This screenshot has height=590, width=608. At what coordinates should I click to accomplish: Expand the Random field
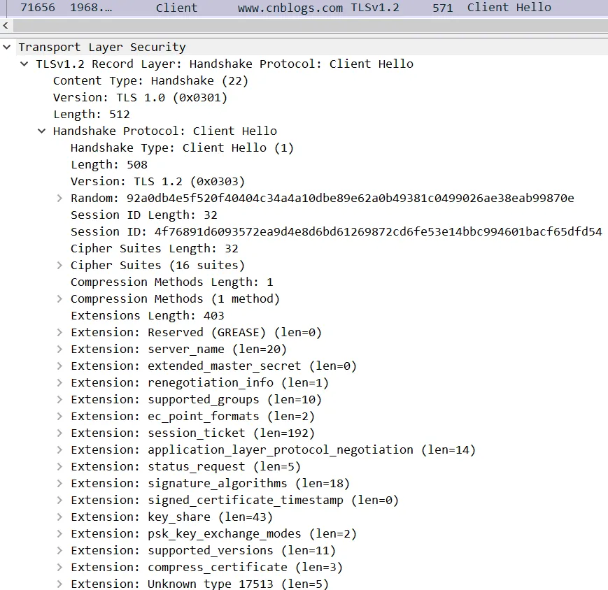(x=60, y=199)
